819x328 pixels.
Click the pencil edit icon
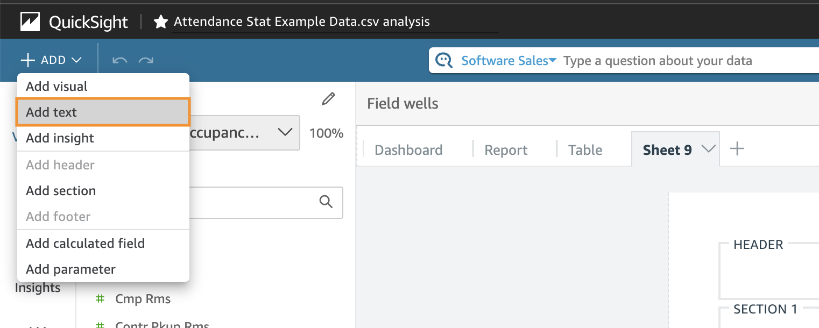click(328, 99)
